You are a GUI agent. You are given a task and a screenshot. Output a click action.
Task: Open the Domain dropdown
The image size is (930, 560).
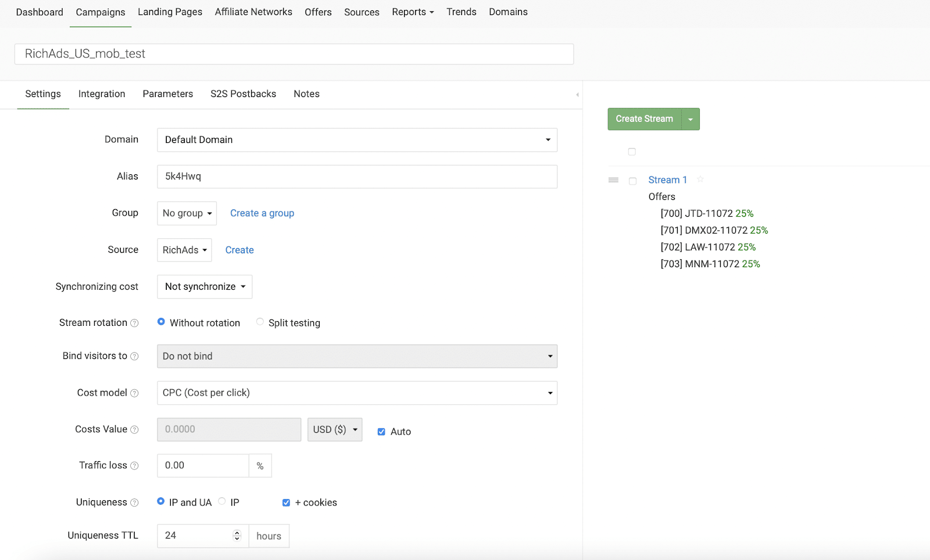pyautogui.click(x=357, y=140)
